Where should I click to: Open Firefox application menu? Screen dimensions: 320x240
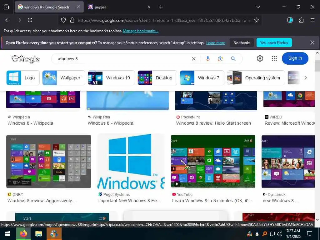point(312,20)
